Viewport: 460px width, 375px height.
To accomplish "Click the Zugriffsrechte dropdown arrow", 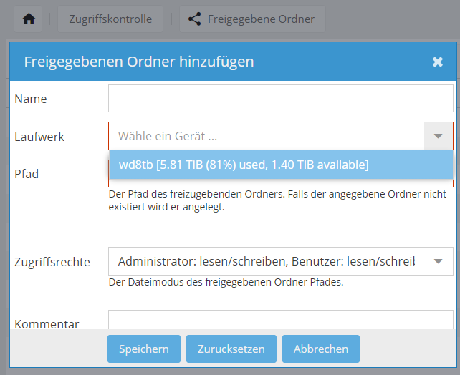I will click(x=438, y=261).
